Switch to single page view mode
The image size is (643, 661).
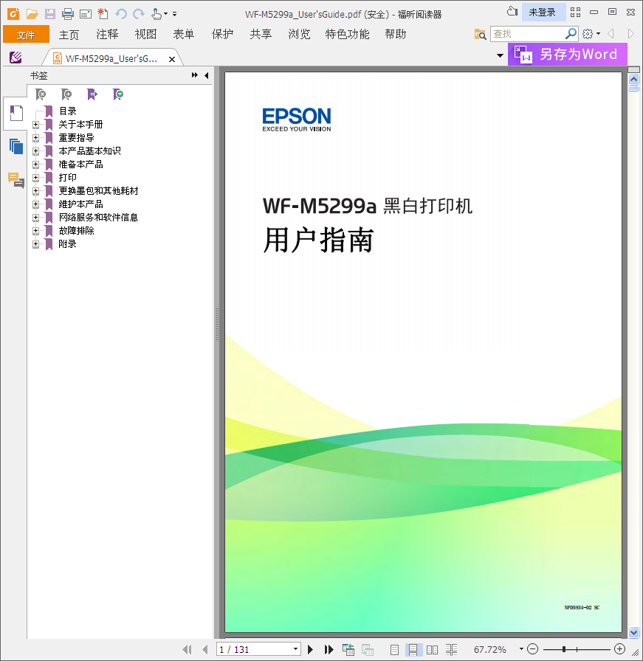click(394, 650)
